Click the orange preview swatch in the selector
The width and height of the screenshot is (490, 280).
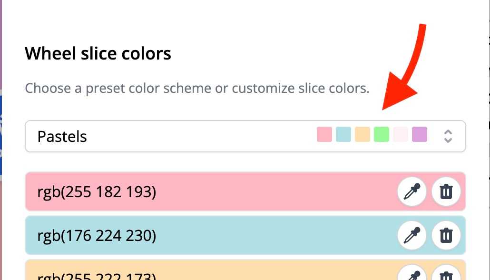pyautogui.click(x=362, y=134)
